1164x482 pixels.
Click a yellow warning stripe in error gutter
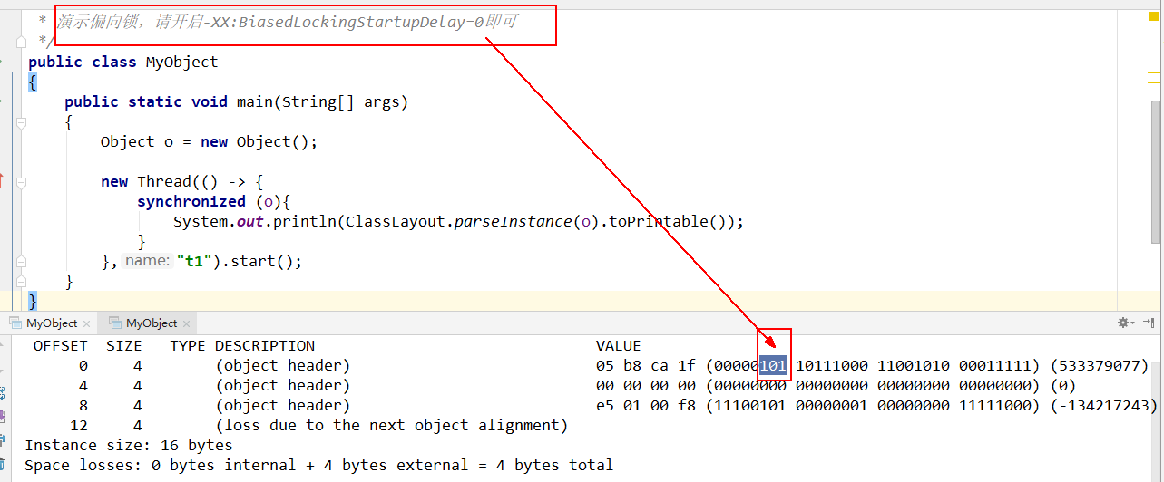click(1152, 72)
